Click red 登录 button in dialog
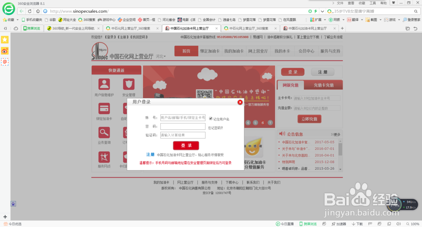 [186, 145]
